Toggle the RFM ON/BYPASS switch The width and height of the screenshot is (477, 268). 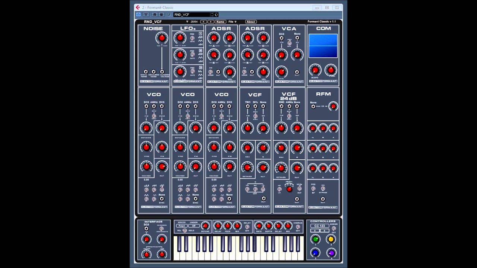(x=323, y=189)
